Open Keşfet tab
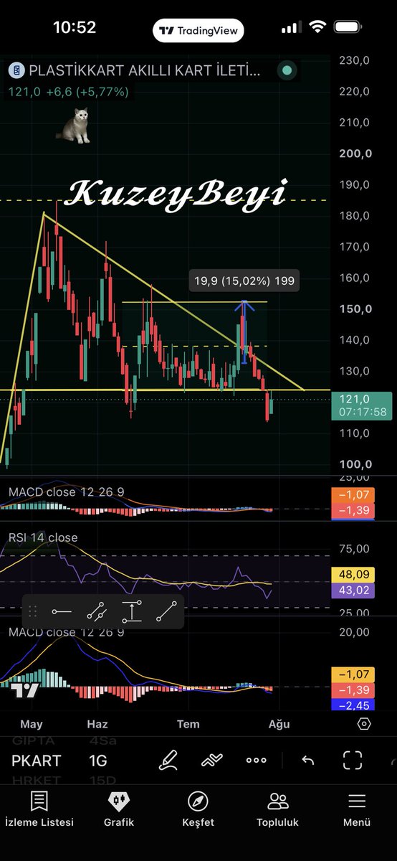This screenshot has width=397, height=861. coord(198,809)
